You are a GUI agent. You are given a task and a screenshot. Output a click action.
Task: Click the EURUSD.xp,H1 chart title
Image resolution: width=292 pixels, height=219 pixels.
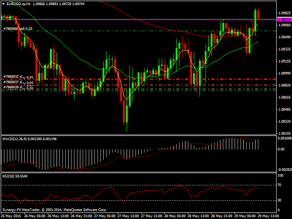[x=18, y=4]
